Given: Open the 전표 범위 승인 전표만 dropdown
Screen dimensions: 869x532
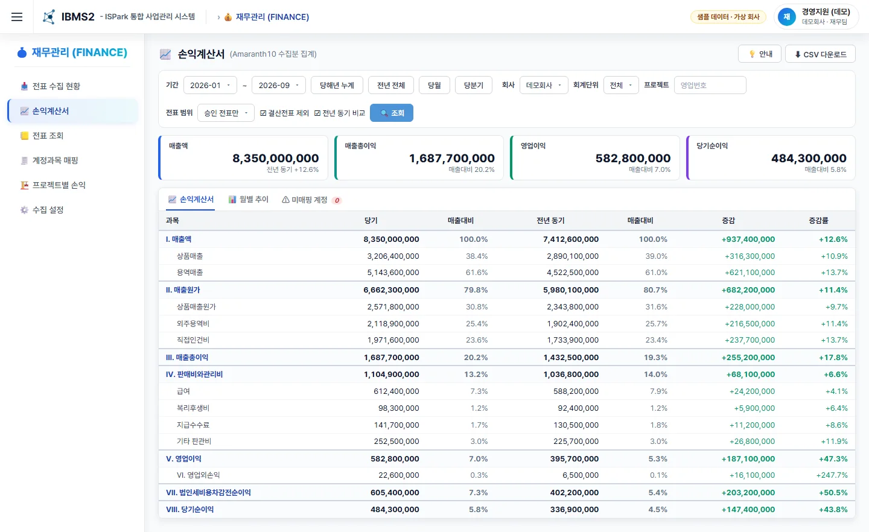Looking at the screenshot, I should point(226,113).
